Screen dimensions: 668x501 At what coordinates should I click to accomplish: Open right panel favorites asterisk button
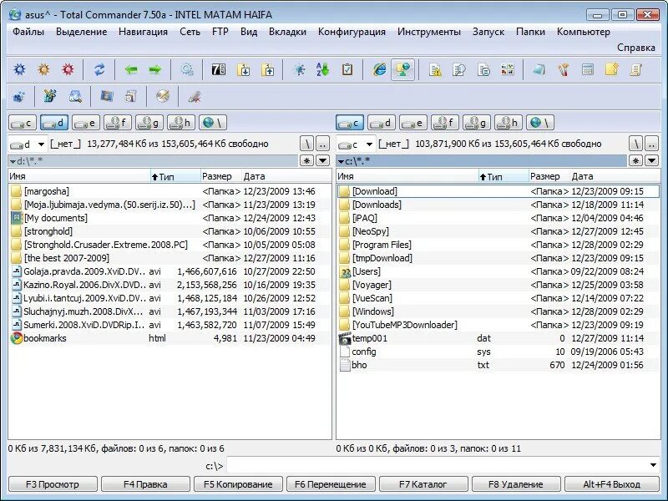[635, 160]
